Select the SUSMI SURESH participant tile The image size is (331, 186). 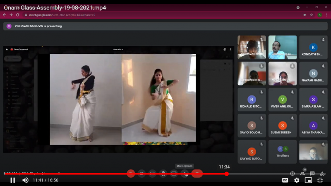(x=283, y=126)
